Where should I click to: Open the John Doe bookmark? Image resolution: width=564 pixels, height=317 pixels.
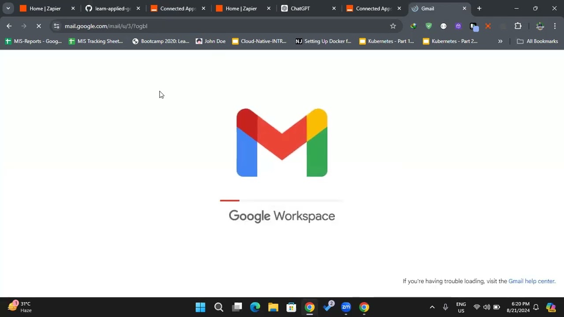click(211, 41)
